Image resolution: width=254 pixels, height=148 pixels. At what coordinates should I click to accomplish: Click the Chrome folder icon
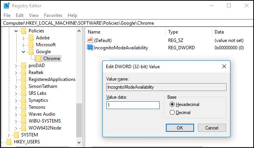pos(39,59)
